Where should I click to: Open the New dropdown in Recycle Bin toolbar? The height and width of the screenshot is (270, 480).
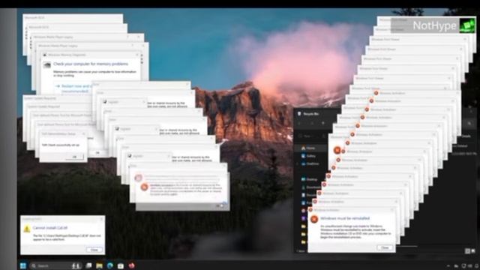point(307,136)
